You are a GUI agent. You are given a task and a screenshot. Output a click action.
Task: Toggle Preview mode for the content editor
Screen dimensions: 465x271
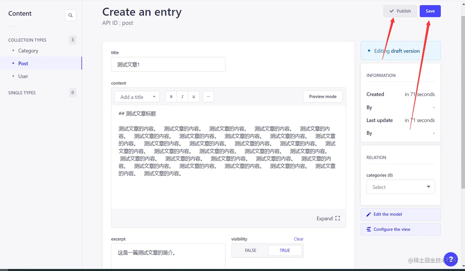tap(322, 96)
